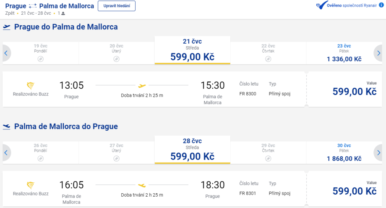This screenshot has width=386, height=208.
Task: Show later outbound dates with right arrow
Action: (x=378, y=53)
